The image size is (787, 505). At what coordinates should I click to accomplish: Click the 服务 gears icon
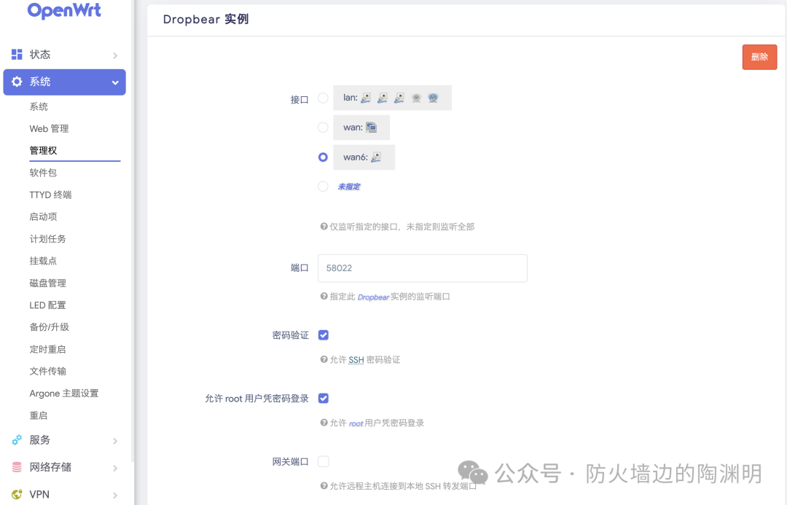point(17,439)
